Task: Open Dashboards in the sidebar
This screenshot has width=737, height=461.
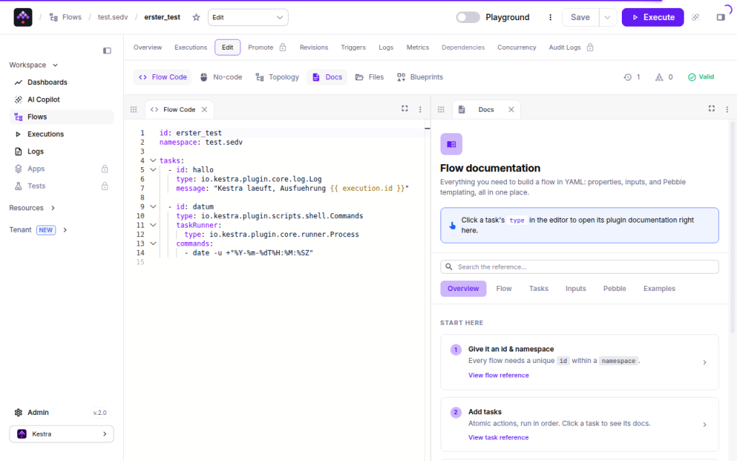Action: click(x=62, y=82)
